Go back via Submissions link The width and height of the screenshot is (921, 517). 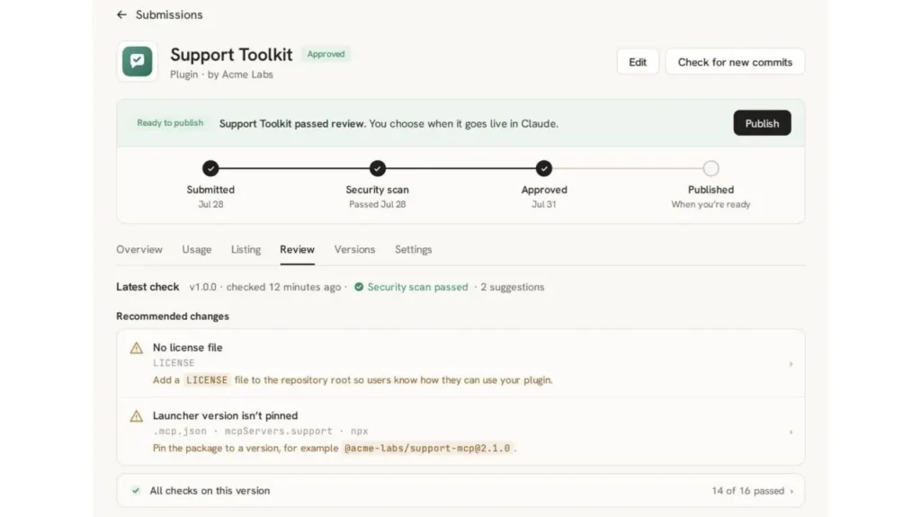coord(169,14)
